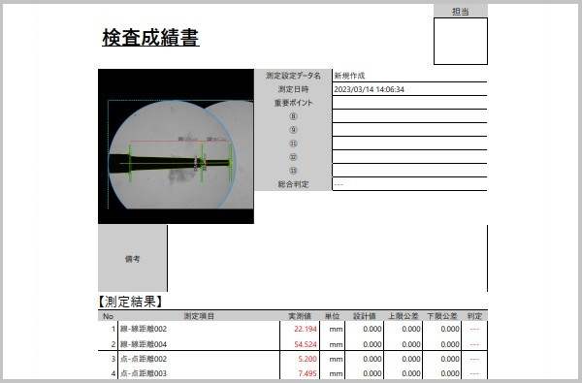The image size is (582, 383).
Task: Click the 測定項目 column header
Action: pos(199,316)
